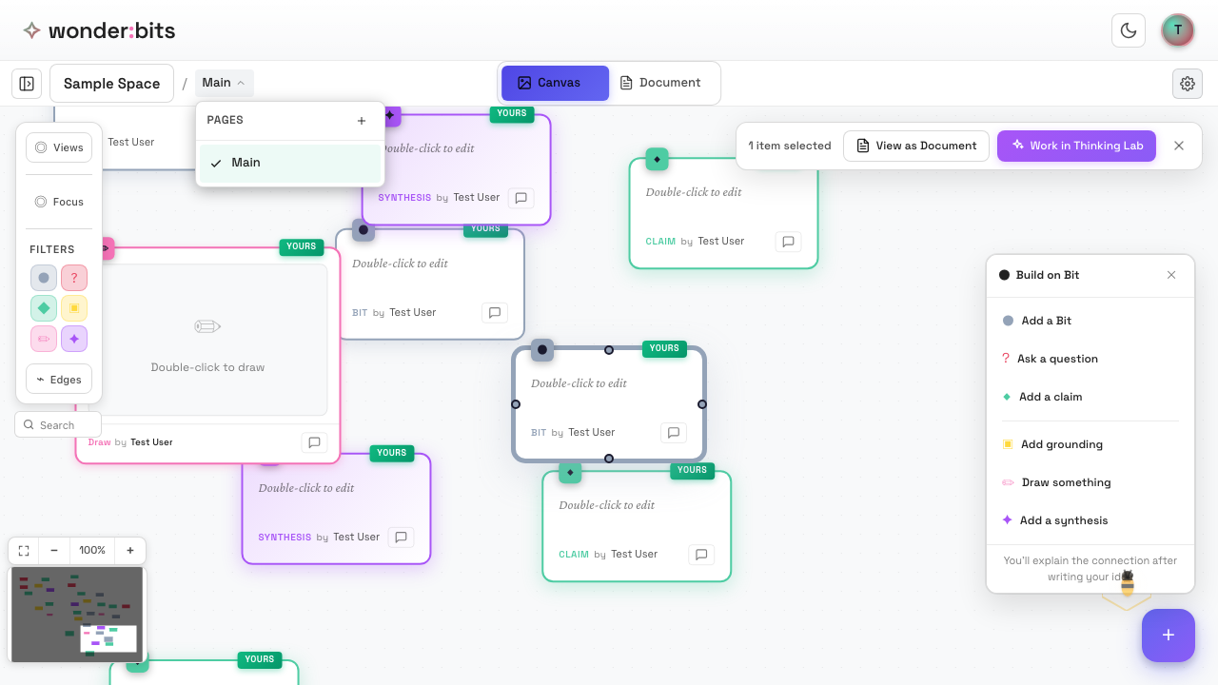Collapse the Main page dropdown

coord(224,83)
